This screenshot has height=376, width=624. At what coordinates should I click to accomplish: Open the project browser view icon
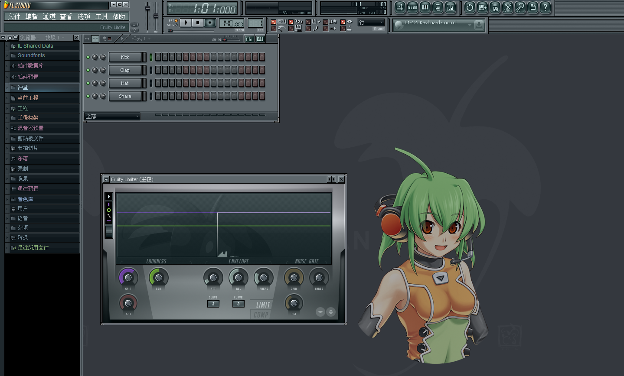(438, 7)
